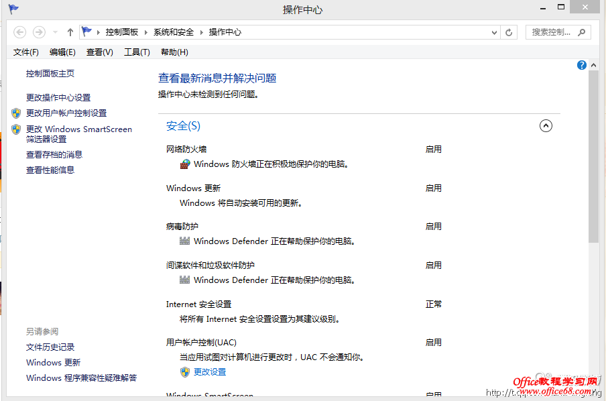Screen dimensions: 606x401
Task: Open the 查看(V) menu
Action: click(99, 52)
